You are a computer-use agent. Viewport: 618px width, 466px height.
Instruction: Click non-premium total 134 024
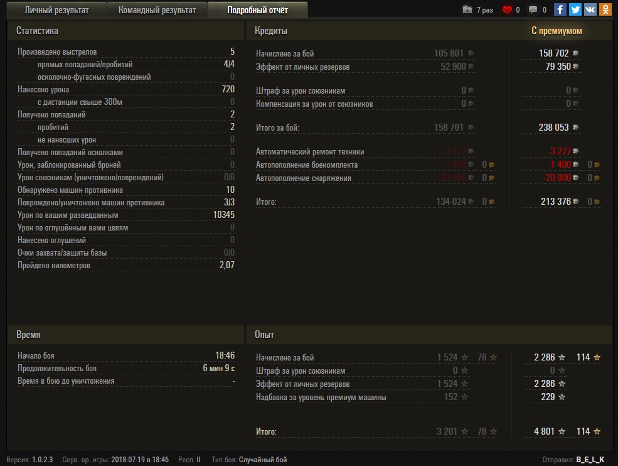coord(451,202)
